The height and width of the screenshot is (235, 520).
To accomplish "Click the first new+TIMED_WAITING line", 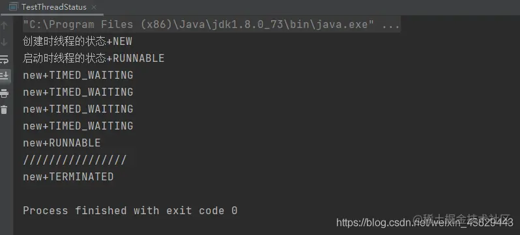I will (78, 76).
